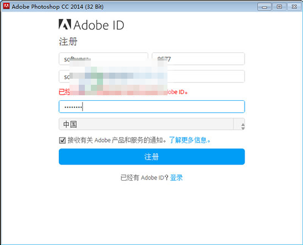Click the country dropdown arrow stepper
The image size is (303, 245).
[243, 126]
